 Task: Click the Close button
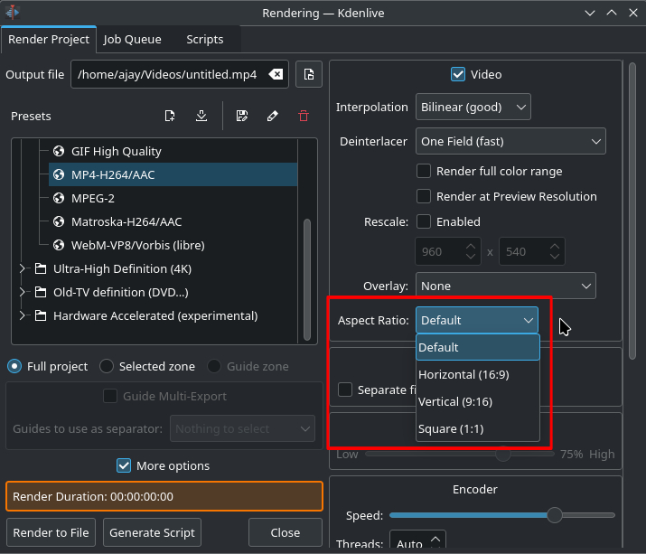tap(286, 532)
